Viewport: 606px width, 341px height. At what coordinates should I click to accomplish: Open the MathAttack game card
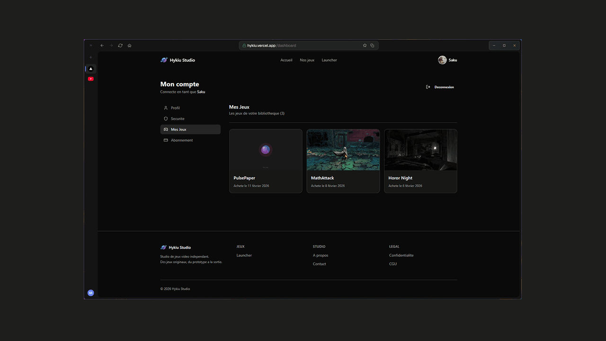[343, 161]
